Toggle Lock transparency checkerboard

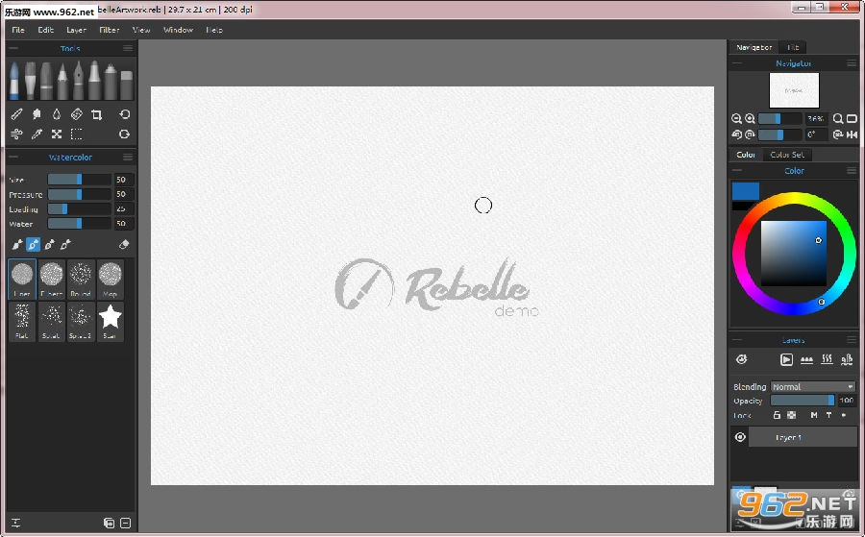[792, 415]
